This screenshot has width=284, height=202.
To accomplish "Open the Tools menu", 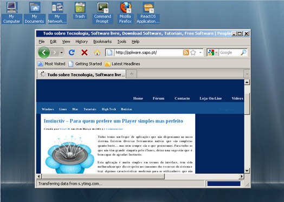I will (x=122, y=42).
